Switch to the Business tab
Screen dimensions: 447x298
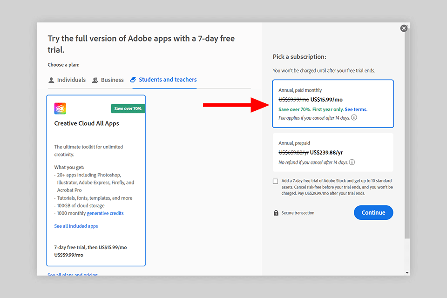click(108, 80)
